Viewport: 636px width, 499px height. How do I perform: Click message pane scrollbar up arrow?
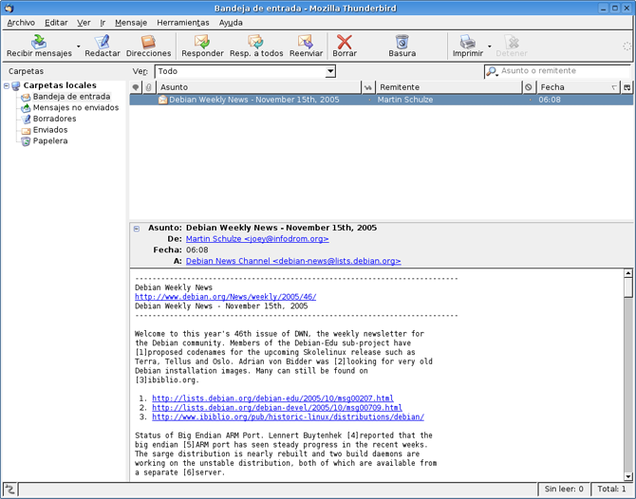(x=627, y=273)
